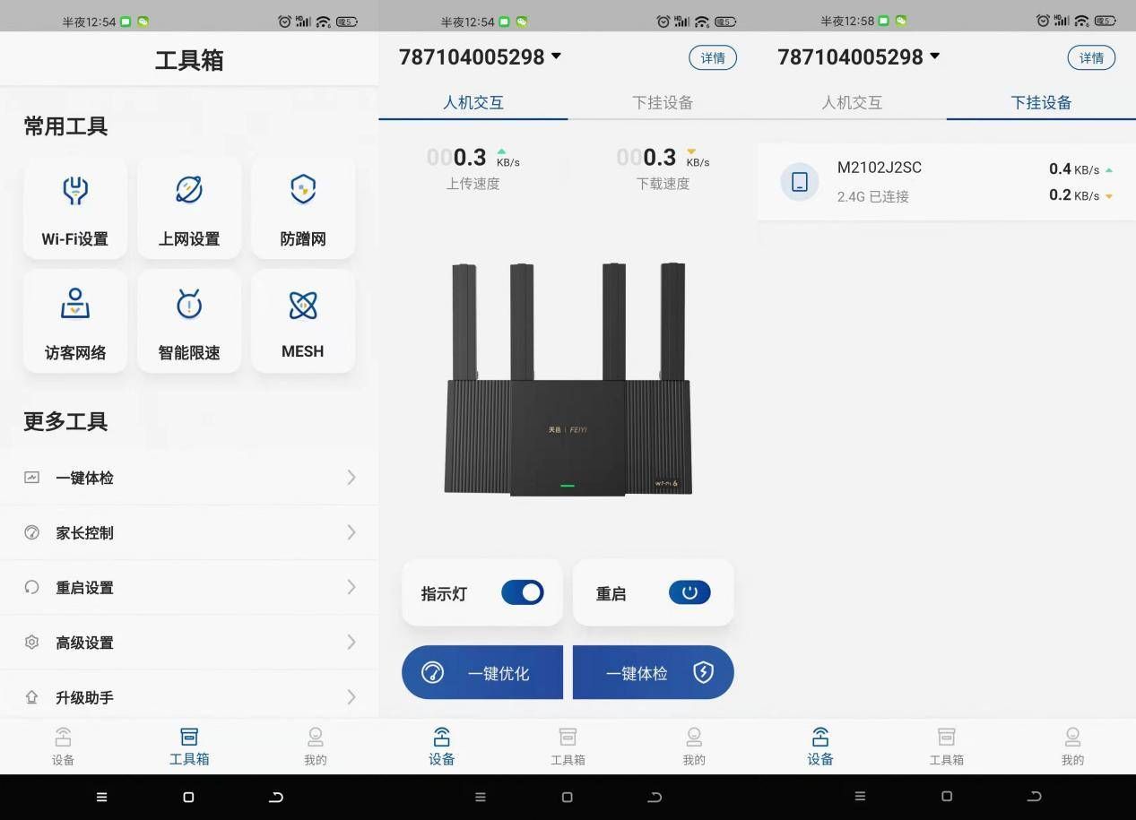Expand the 重启设置 row chevron
The height and width of the screenshot is (820, 1136).
coord(351,587)
